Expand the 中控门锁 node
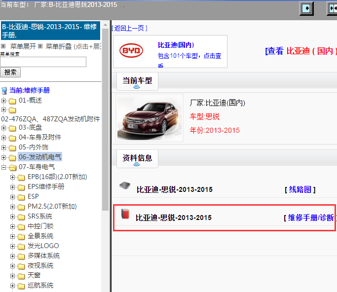Viewport: 337px width, 292px height. click(x=12, y=227)
